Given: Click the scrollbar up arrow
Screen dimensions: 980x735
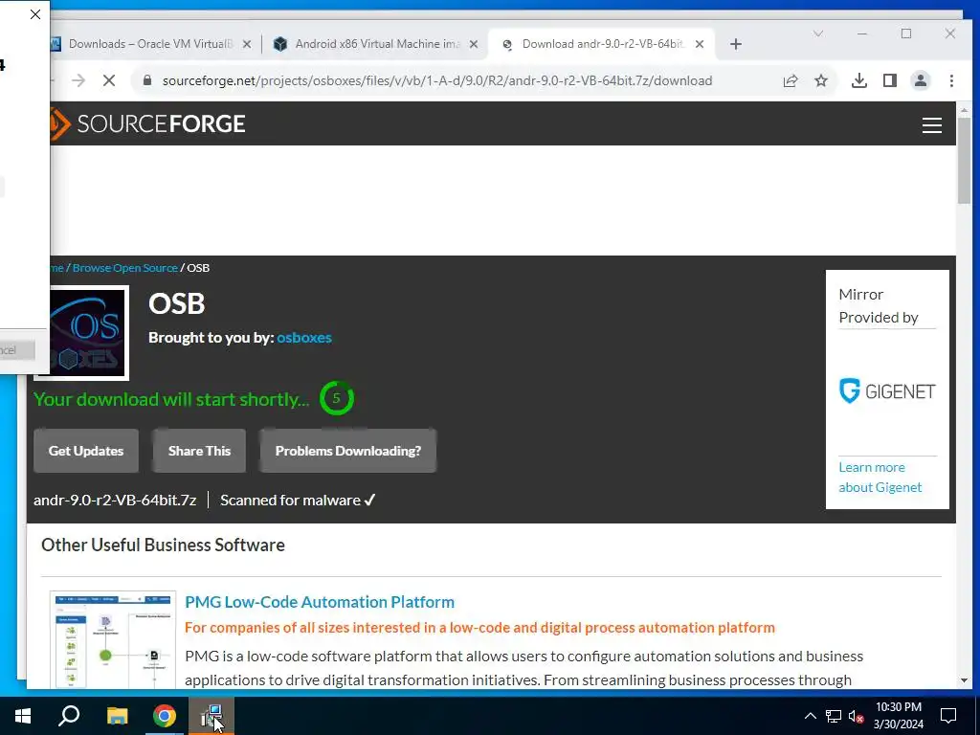Looking at the screenshot, I should (x=964, y=110).
